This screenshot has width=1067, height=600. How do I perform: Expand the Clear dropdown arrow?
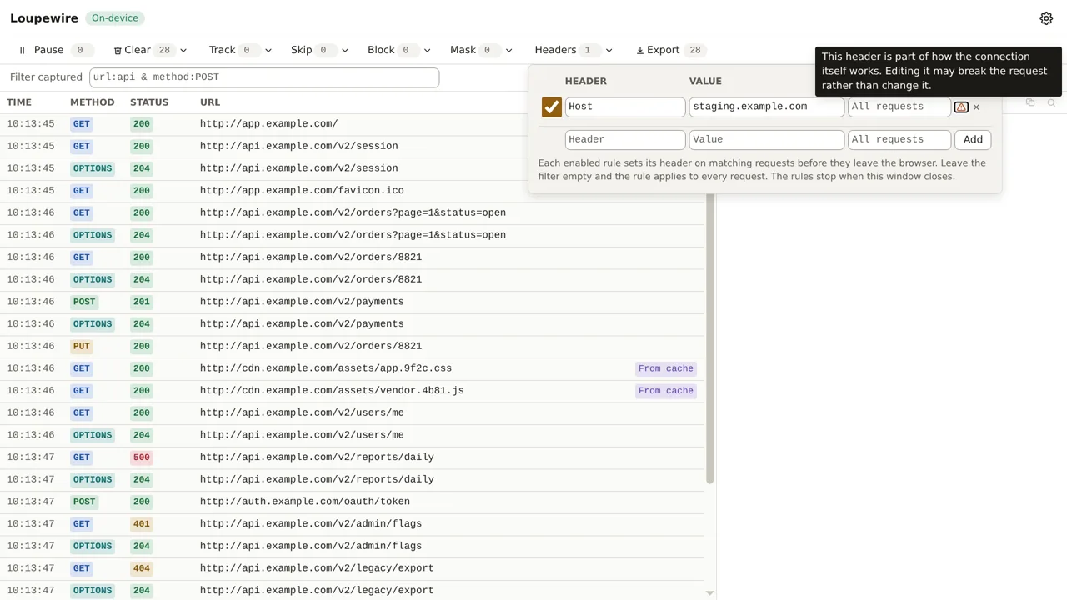(x=183, y=50)
